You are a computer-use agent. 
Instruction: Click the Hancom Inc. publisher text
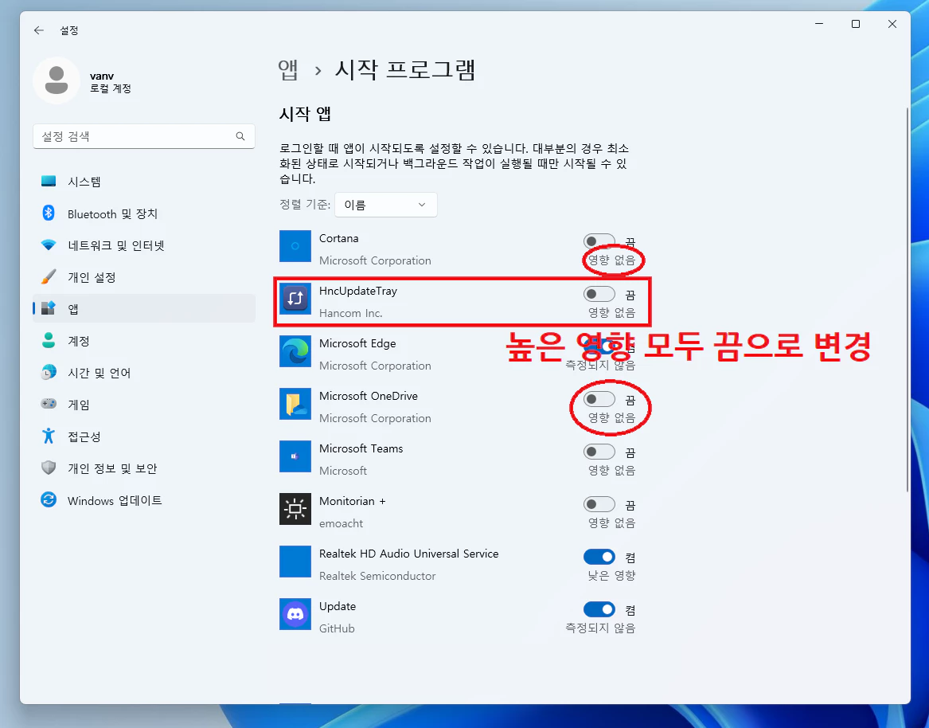[x=351, y=313]
